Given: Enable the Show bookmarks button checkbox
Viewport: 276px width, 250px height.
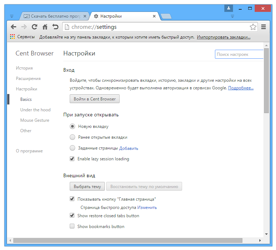Looking at the screenshot, I should coord(72,226).
